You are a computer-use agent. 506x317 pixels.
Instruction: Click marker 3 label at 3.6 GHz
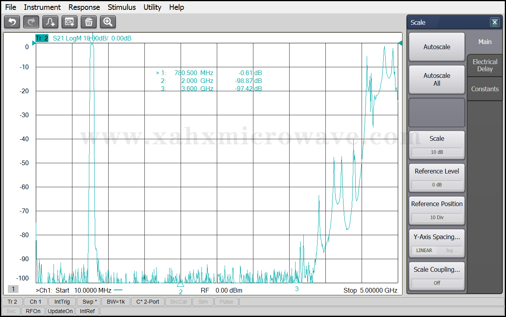click(x=297, y=289)
